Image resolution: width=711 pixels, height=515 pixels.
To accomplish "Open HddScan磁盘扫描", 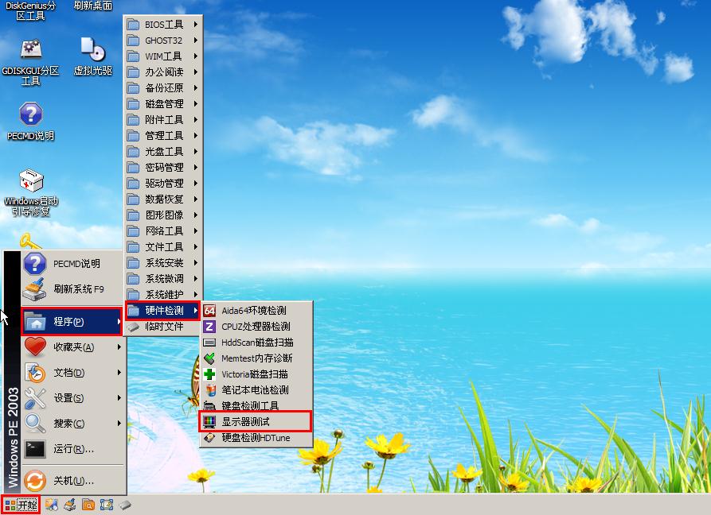I will tap(256, 342).
